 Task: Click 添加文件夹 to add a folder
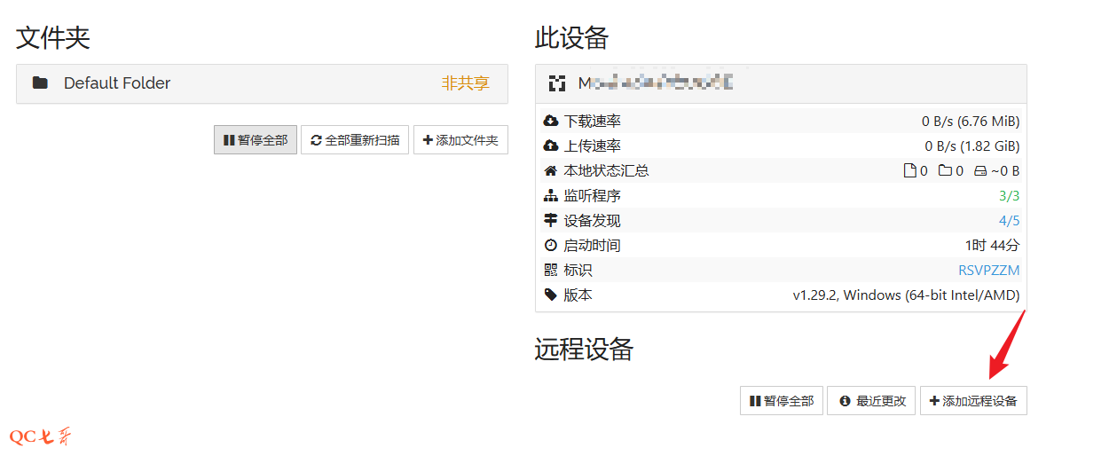click(460, 140)
